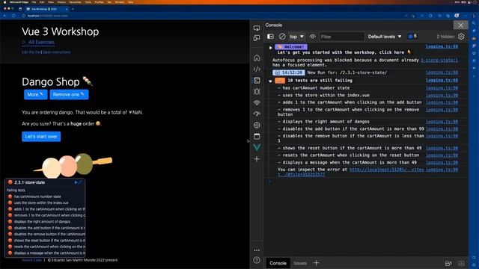Open the Memory tool icon

tap(257, 125)
